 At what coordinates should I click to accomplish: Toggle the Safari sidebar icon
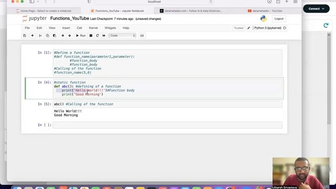click(31, 2)
